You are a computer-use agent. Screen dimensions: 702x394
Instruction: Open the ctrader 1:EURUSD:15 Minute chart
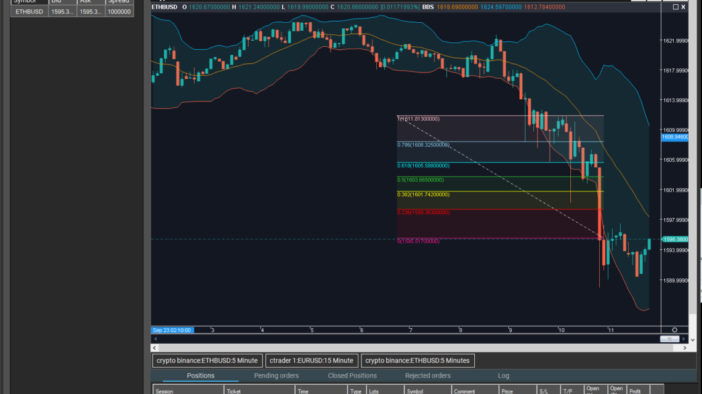point(311,361)
